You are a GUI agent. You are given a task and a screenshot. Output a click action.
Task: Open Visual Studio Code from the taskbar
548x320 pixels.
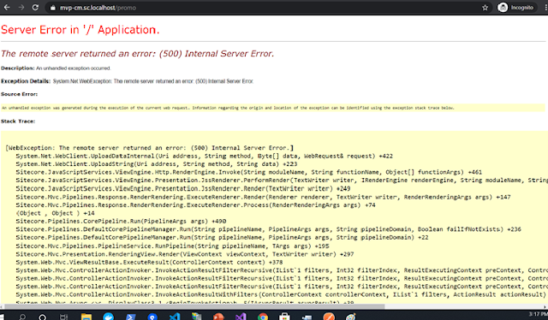pyautogui.click(x=175, y=317)
